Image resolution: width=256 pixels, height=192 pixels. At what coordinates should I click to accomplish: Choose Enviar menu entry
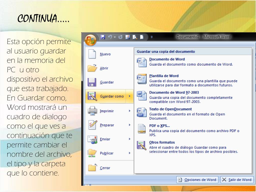pyautogui.click(x=109, y=139)
